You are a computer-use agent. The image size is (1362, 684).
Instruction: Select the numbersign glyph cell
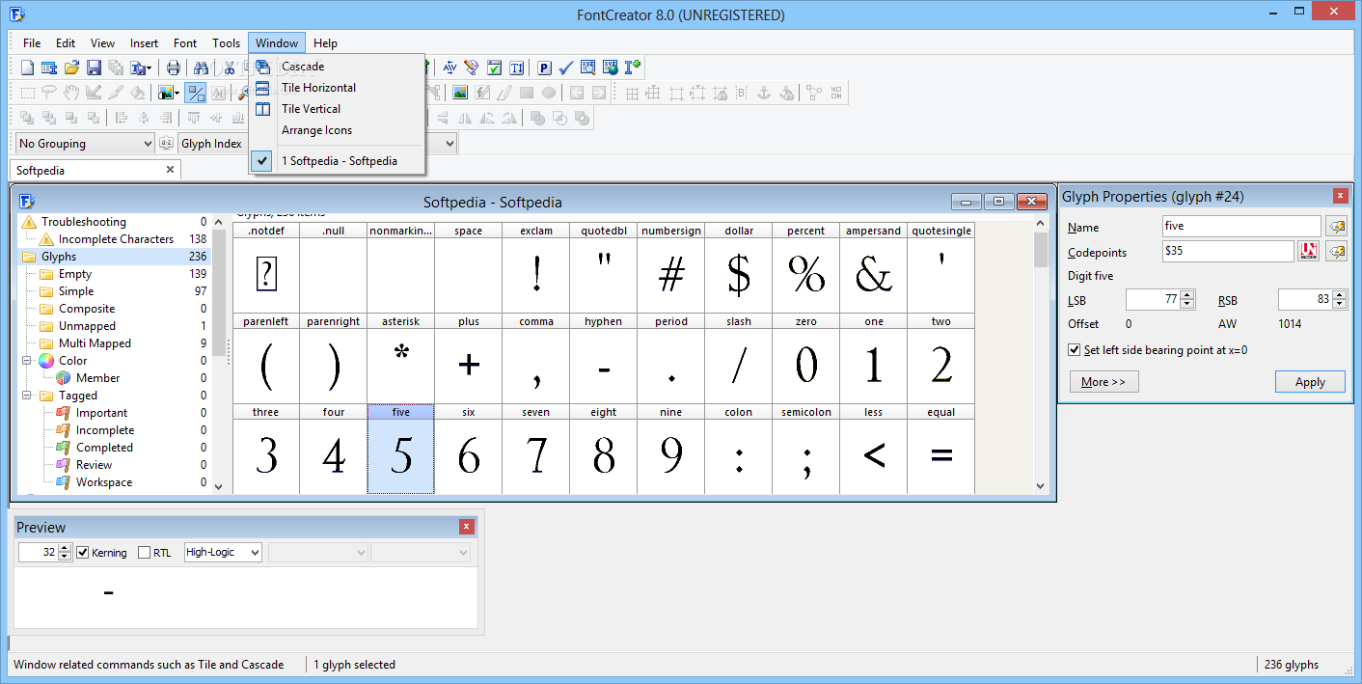[x=670, y=267]
